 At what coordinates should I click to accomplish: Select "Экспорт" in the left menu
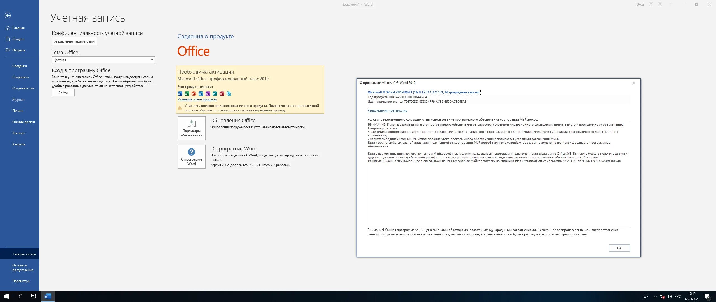pyautogui.click(x=18, y=133)
